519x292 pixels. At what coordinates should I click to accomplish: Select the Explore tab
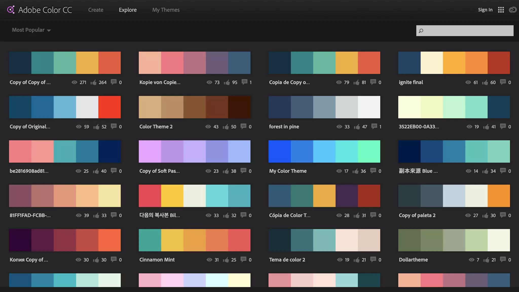tap(127, 10)
